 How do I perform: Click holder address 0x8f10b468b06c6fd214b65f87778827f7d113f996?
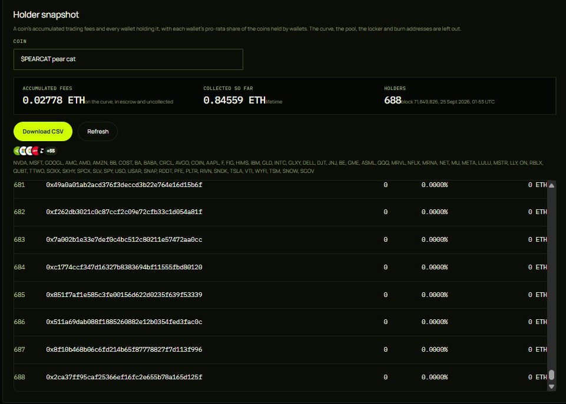(x=124, y=349)
